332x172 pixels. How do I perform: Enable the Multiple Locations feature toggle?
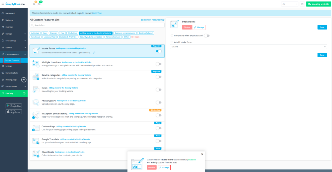(159, 64)
